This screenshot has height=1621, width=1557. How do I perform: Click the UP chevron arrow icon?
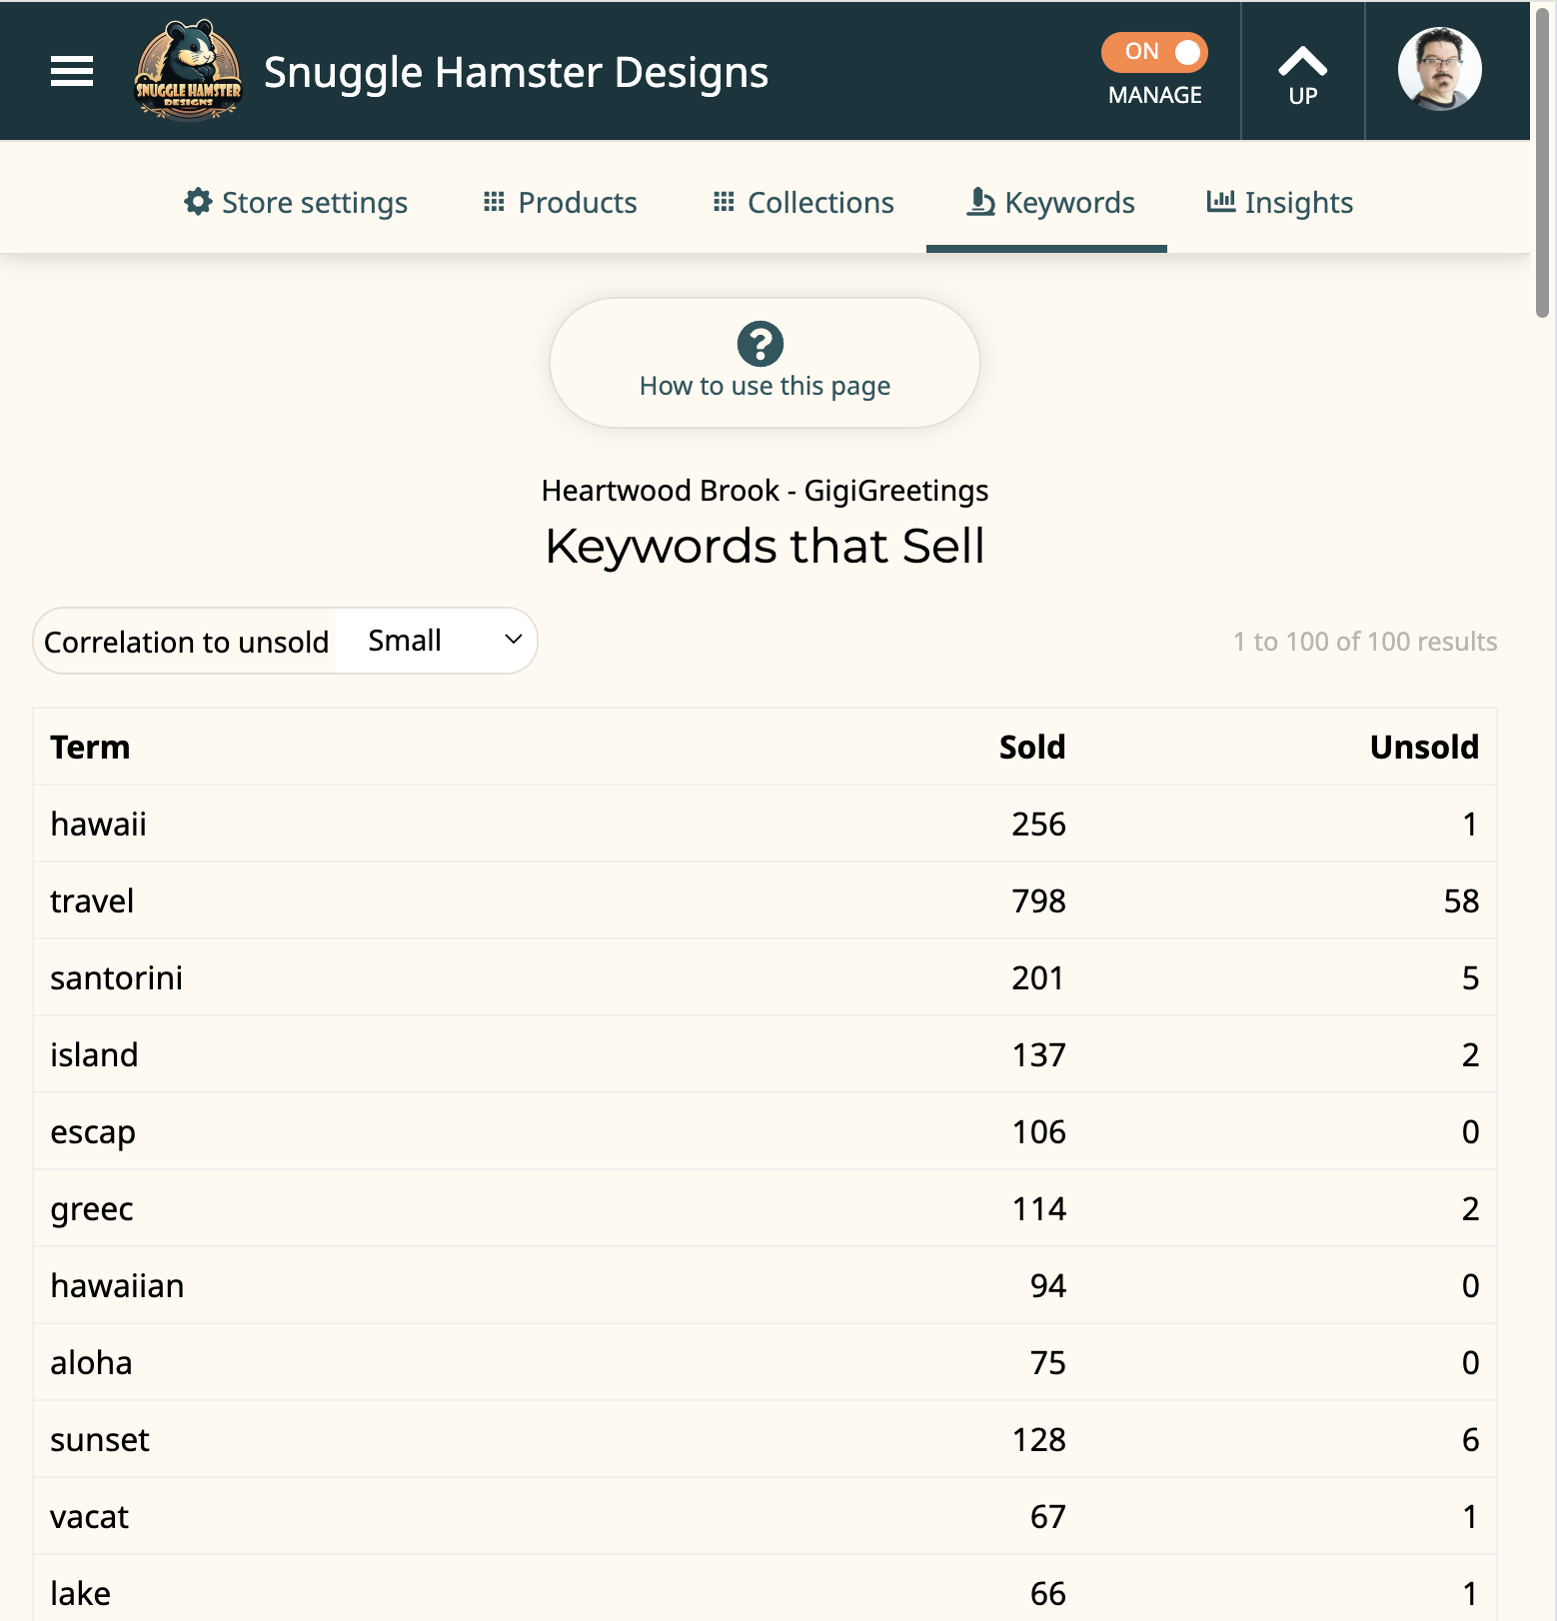tap(1302, 61)
